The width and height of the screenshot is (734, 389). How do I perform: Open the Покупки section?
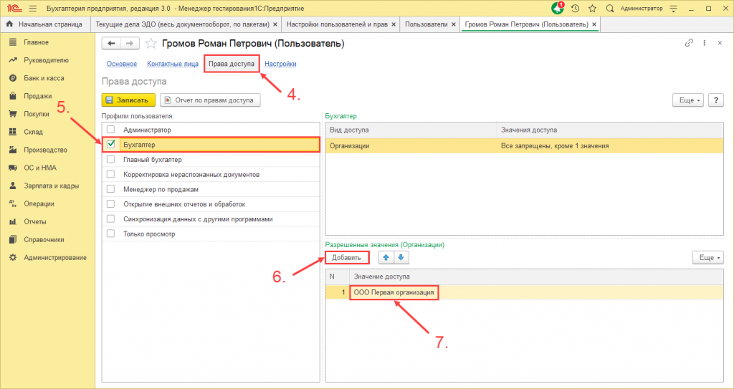(36, 114)
